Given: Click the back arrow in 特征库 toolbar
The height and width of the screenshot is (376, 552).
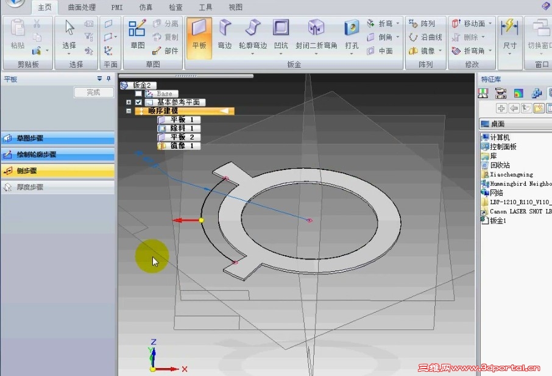Looking at the screenshot, I should [514, 108].
